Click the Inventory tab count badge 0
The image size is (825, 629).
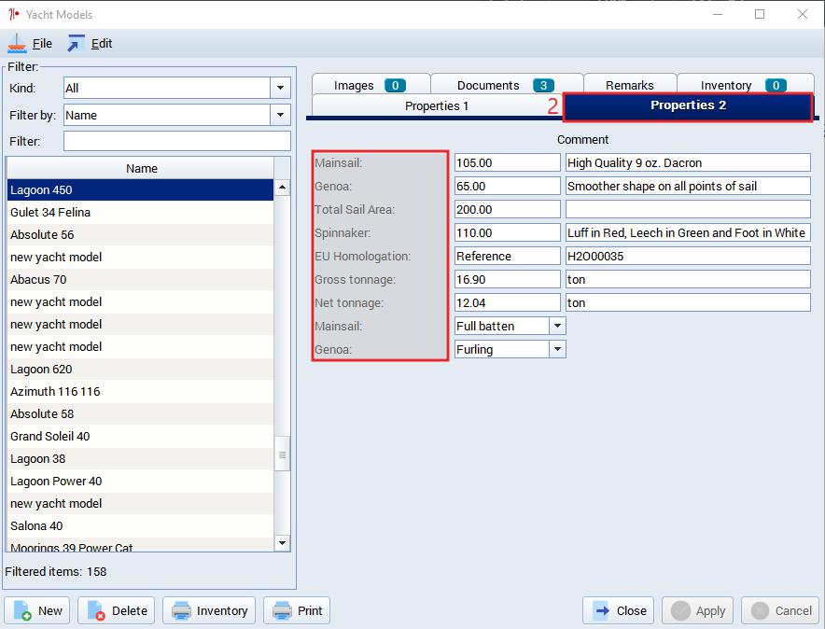coord(776,85)
